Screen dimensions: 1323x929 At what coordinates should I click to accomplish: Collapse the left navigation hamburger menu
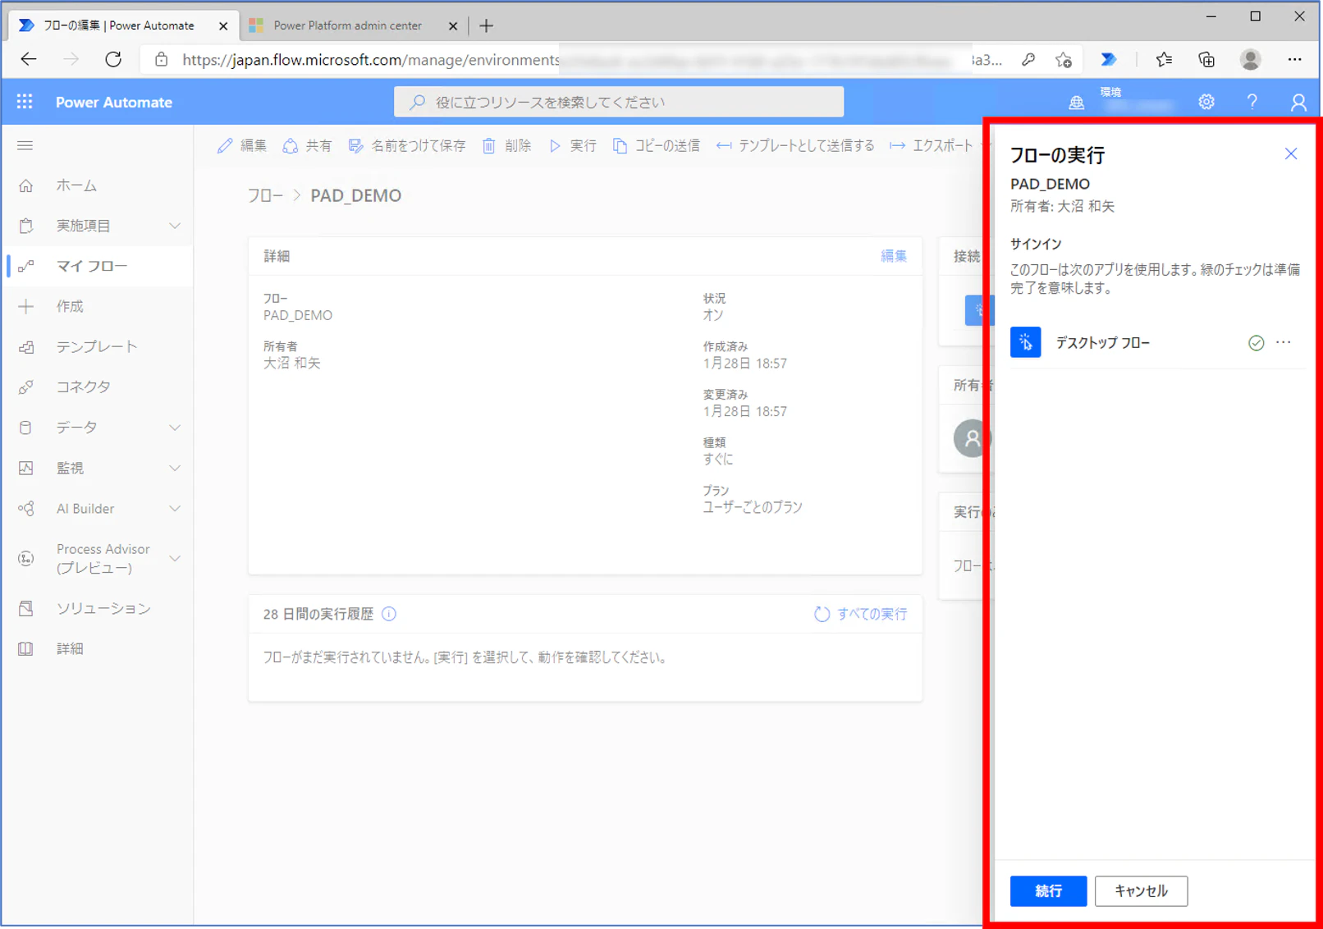tap(25, 145)
